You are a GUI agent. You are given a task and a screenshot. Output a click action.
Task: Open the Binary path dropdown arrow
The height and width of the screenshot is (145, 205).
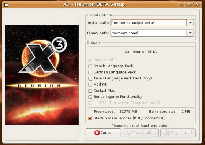pos(190,33)
